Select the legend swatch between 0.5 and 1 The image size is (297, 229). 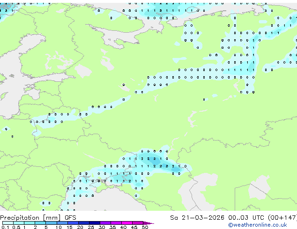[19, 223]
